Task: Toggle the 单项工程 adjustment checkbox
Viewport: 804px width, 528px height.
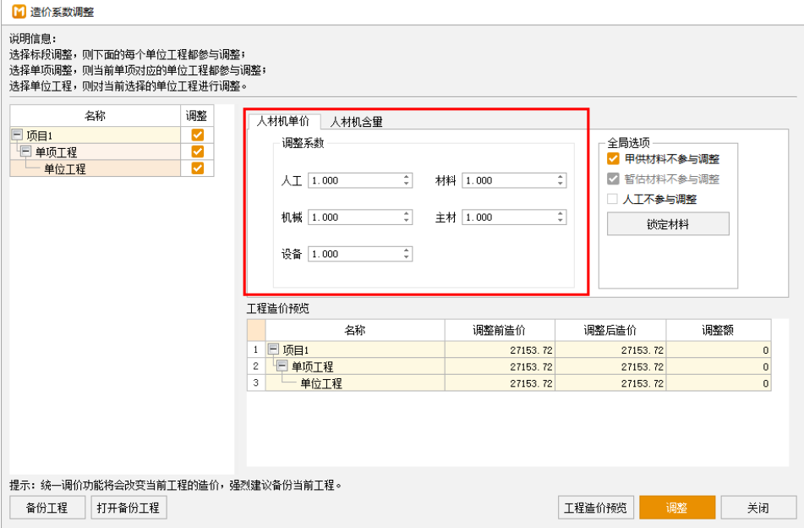Action: pyautogui.click(x=198, y=152)
